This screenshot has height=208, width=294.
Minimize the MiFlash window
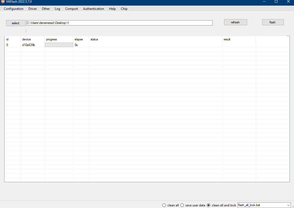[264, 2]
